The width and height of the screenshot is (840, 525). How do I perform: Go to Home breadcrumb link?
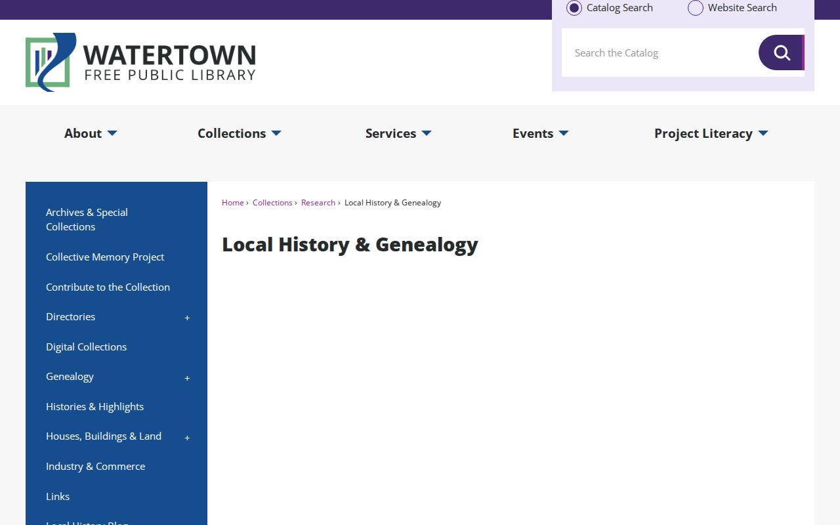coord(233,203)
